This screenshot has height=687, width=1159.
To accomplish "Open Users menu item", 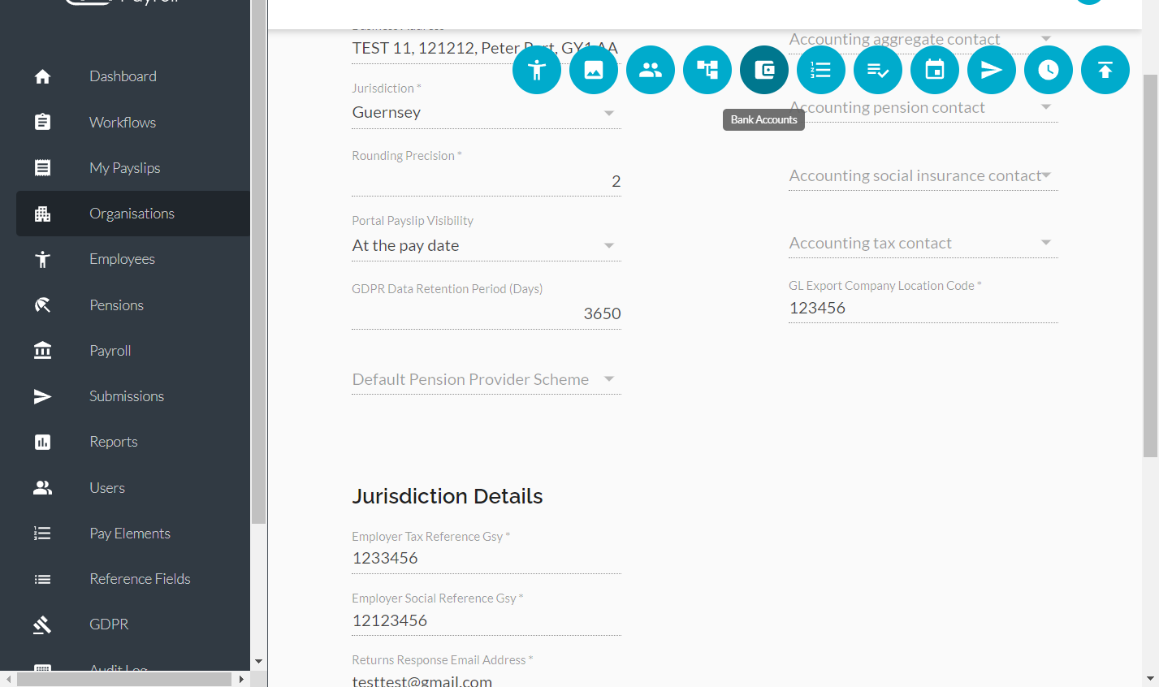I will click(133, 488).
